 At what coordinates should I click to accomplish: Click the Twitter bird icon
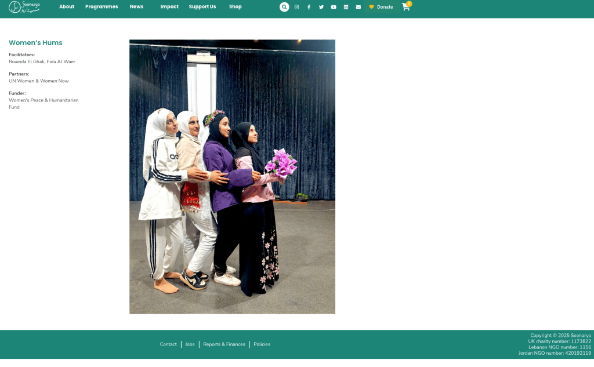click(x=321, y=7)
